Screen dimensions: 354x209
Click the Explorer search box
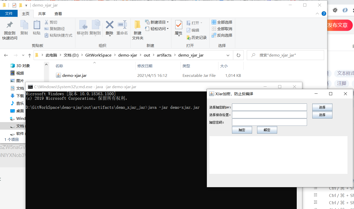285,55
